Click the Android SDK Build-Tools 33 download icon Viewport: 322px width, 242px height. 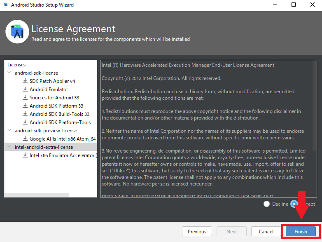[x=25, y=114]
